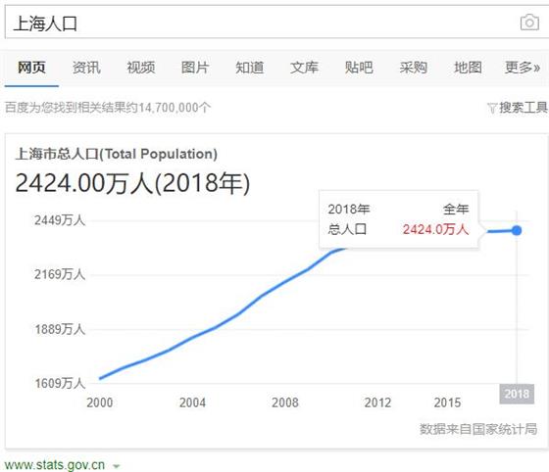Open the www.stats.gov.cn link
The height and width of the screenshot is (472, 549).
coord(55,465)
